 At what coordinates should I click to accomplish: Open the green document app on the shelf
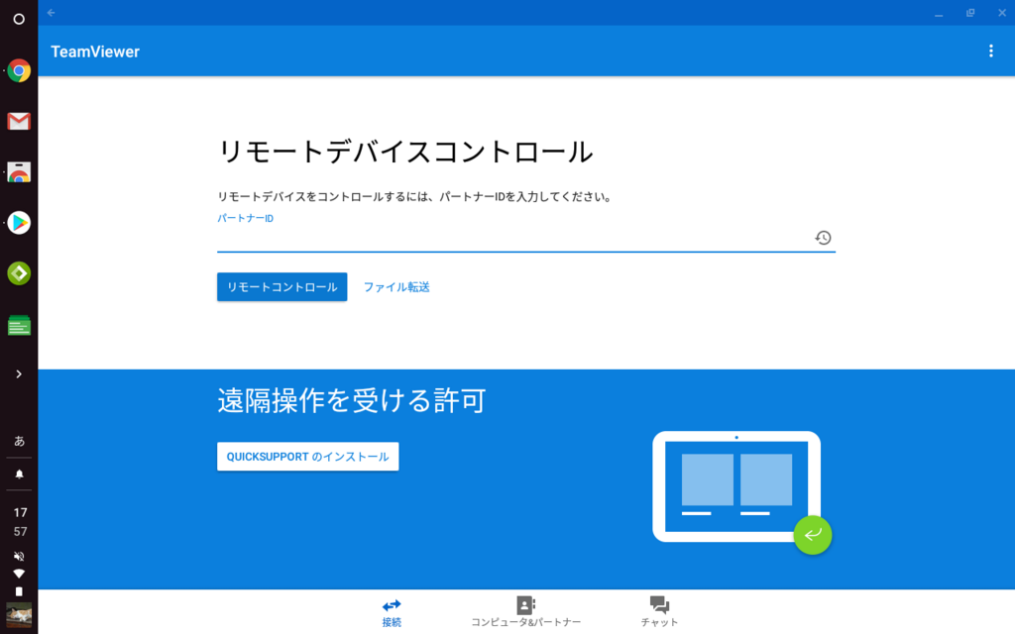[x=19, y=325]
